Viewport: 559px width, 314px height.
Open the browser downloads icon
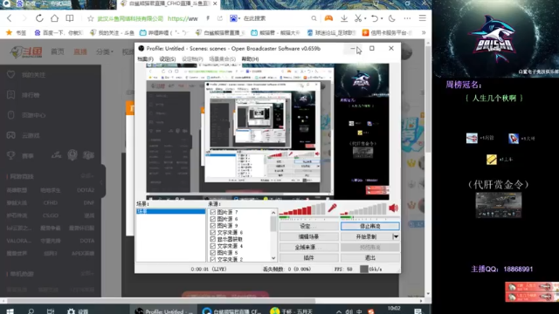point(344,18)
